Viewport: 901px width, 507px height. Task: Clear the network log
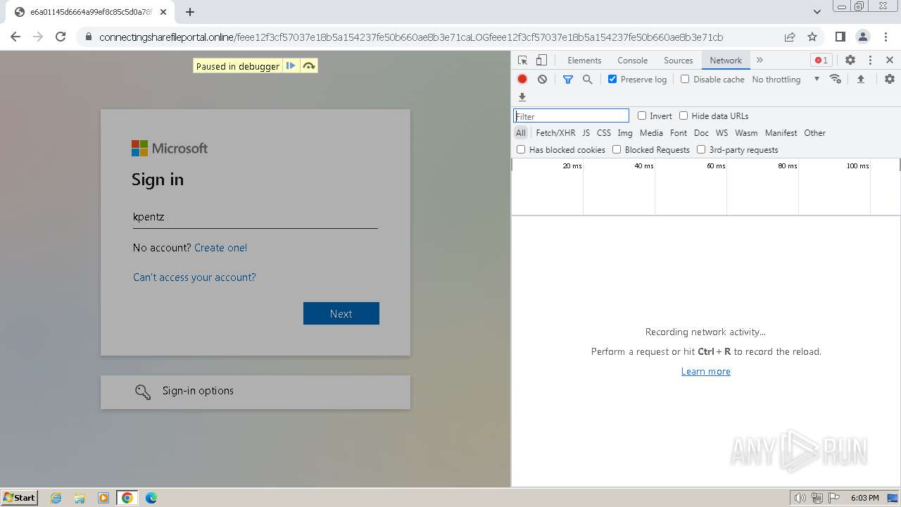(x=542, y=80)
